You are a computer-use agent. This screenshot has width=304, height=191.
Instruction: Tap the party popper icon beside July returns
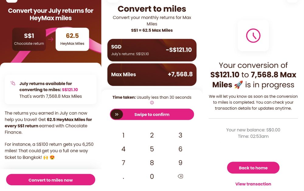(13, 83)
